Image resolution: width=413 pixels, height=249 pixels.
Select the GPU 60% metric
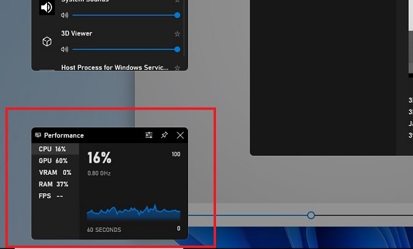55,161
